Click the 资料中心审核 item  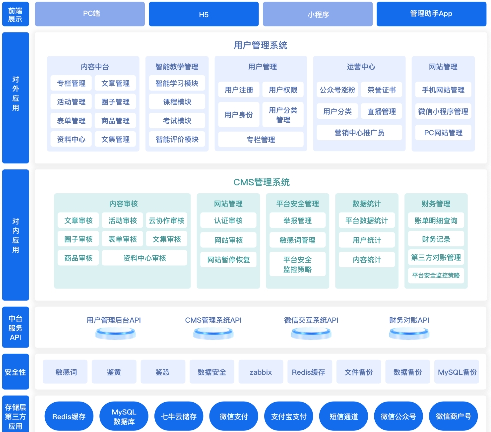click(x=144, y=258)
